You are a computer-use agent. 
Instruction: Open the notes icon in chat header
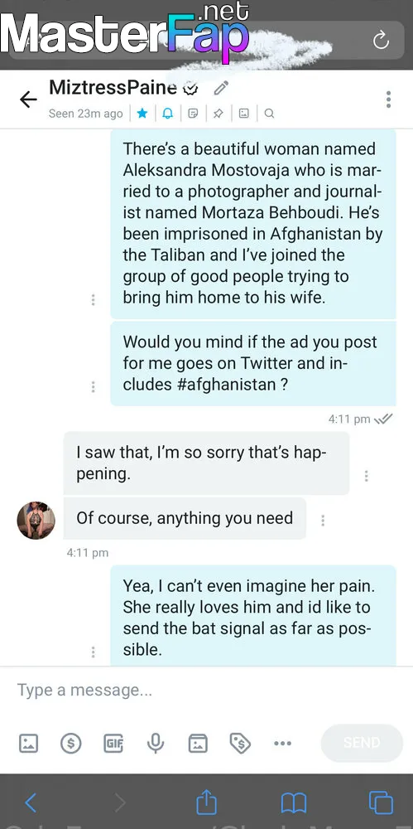[x=193, y=113]
